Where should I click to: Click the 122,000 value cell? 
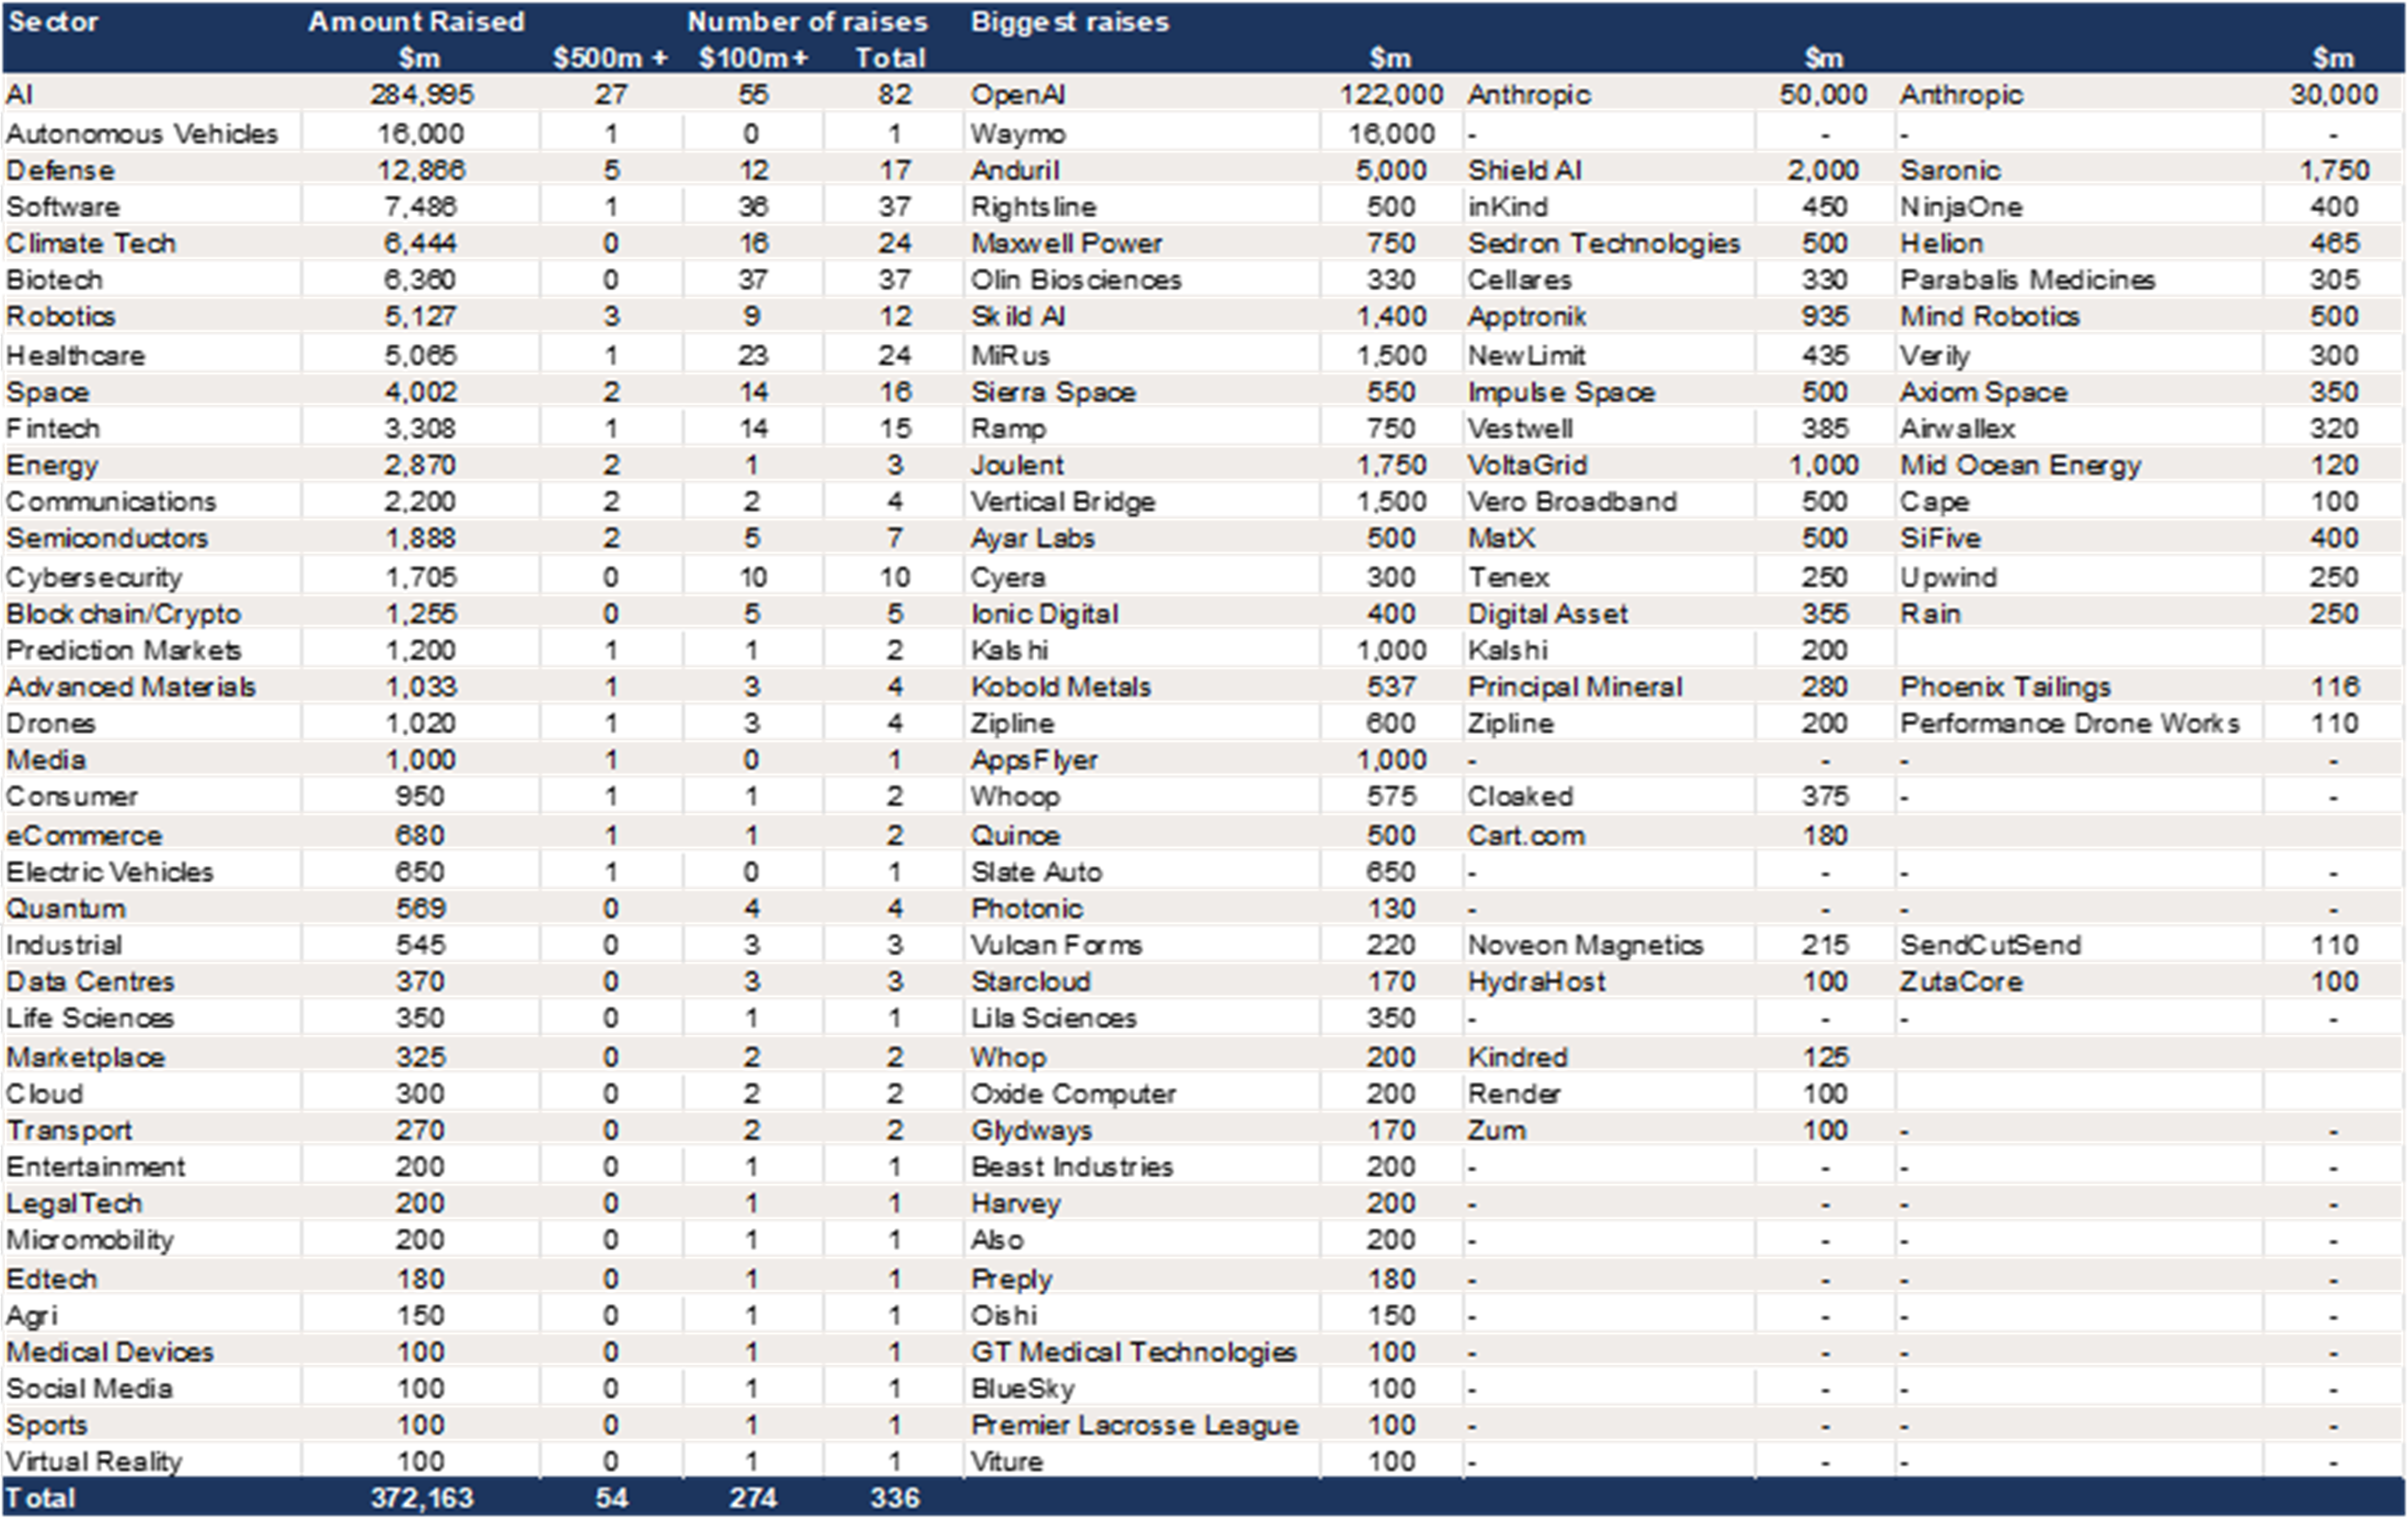tap(1391, 95)
